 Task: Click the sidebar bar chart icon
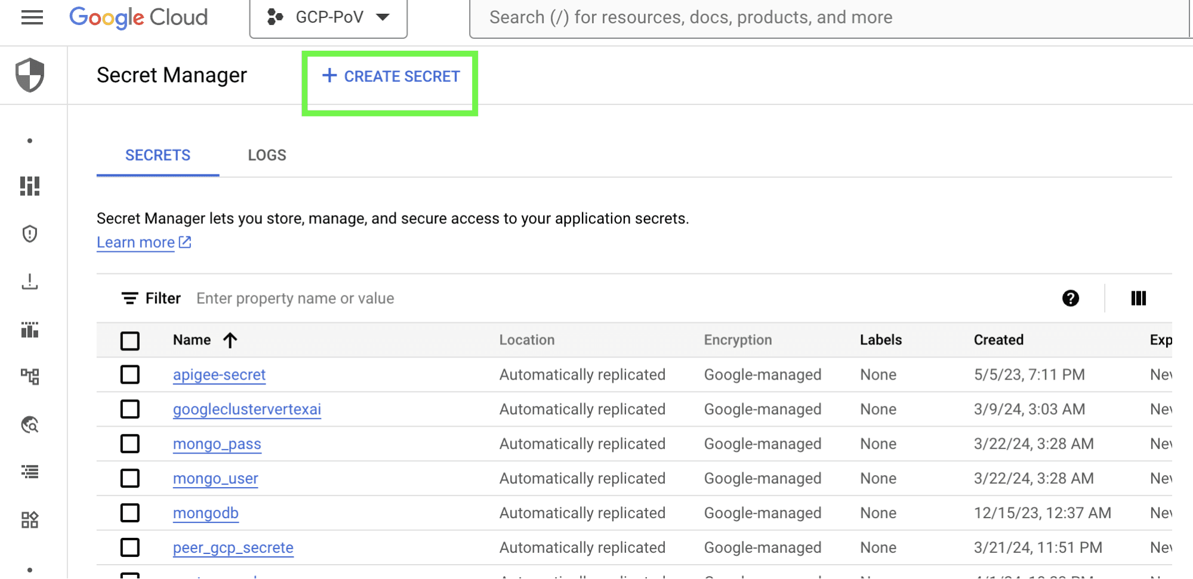coord(30,329)
